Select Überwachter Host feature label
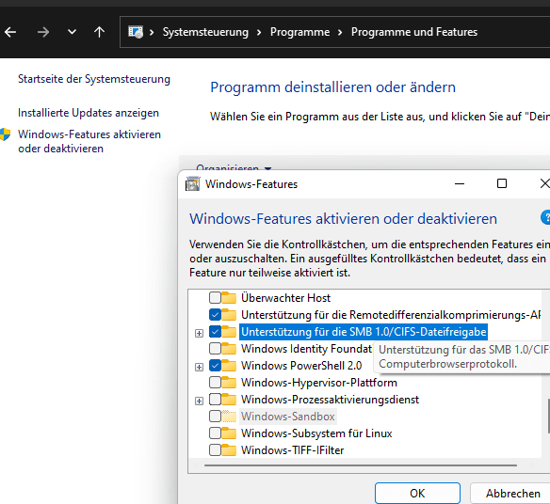The width and height of the screenshot is (550, 504). [x=285, y=298]
